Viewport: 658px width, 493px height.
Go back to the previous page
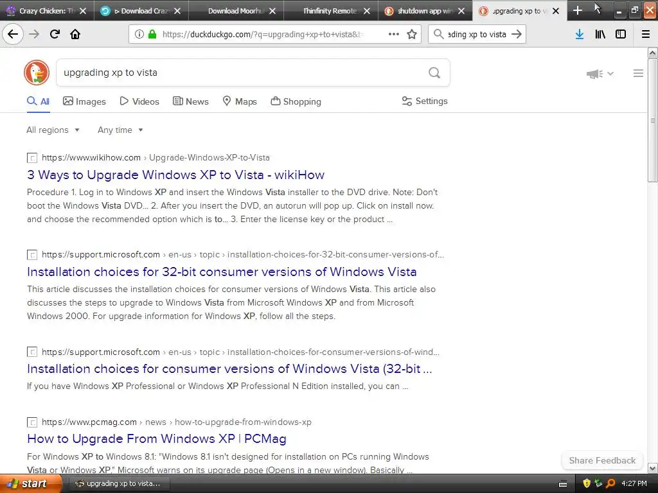(13, 34)
